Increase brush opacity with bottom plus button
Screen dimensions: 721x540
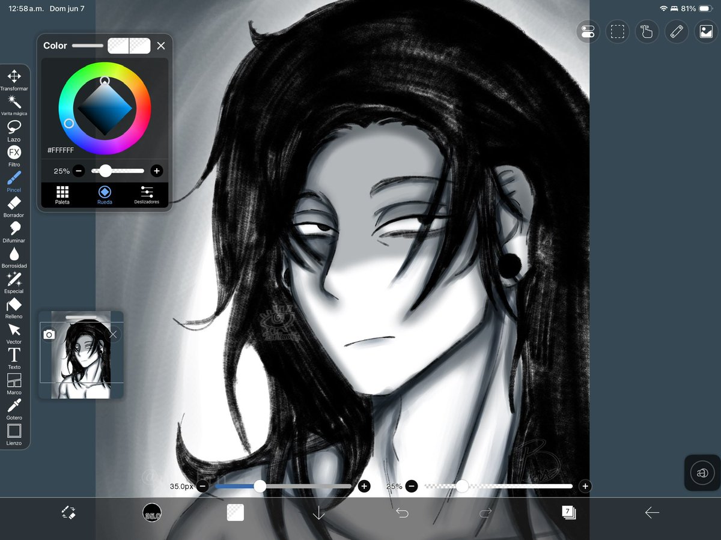click(585, 486)
